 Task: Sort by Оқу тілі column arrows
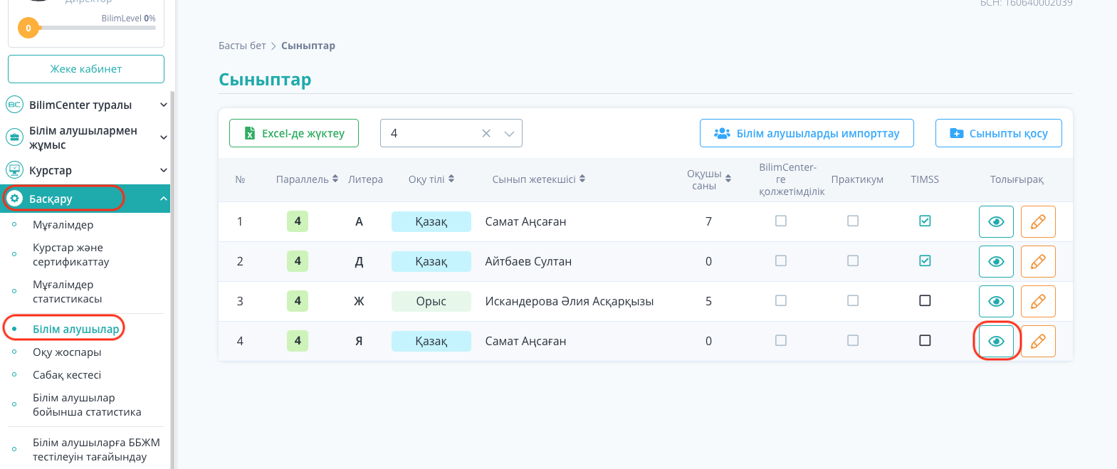tap(451, 179)
